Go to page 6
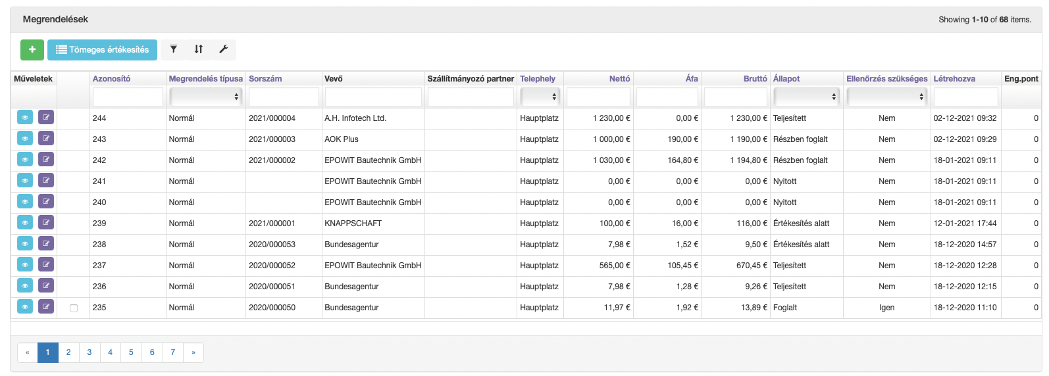 [152, 352]
